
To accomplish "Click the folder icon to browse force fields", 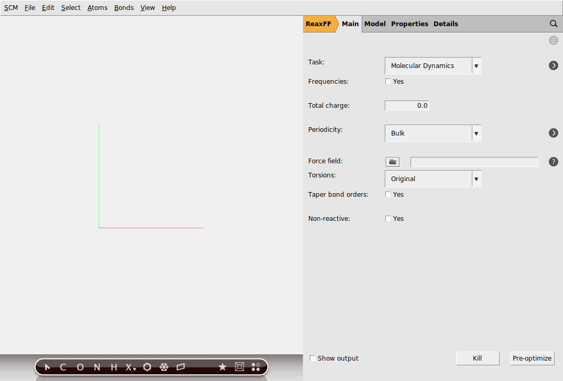I will click(392, 162).
